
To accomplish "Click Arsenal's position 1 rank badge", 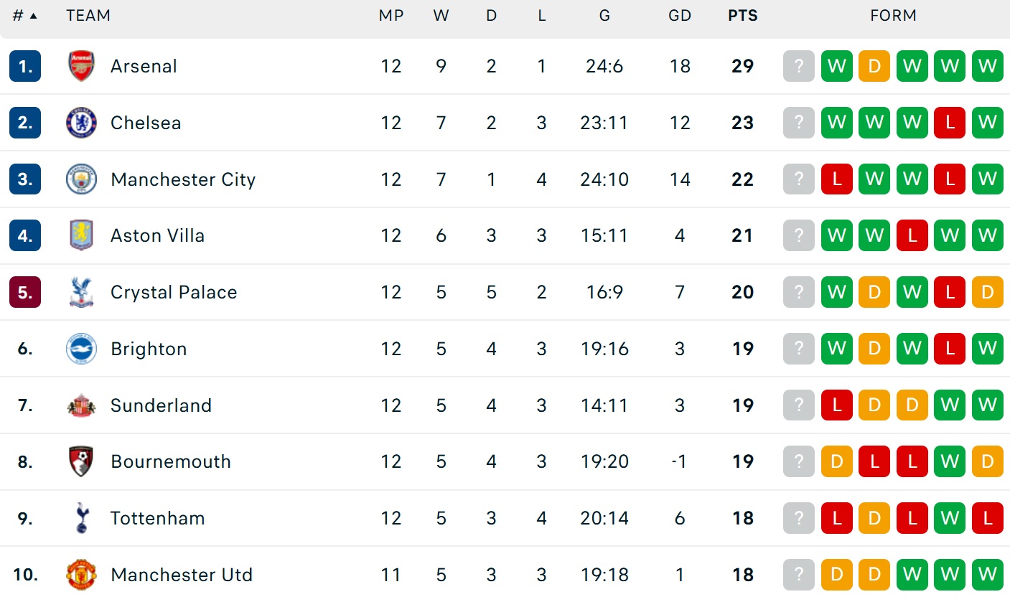I will pos(25,66).
